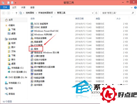Open the help question mark icon

(x=135, y=7)
